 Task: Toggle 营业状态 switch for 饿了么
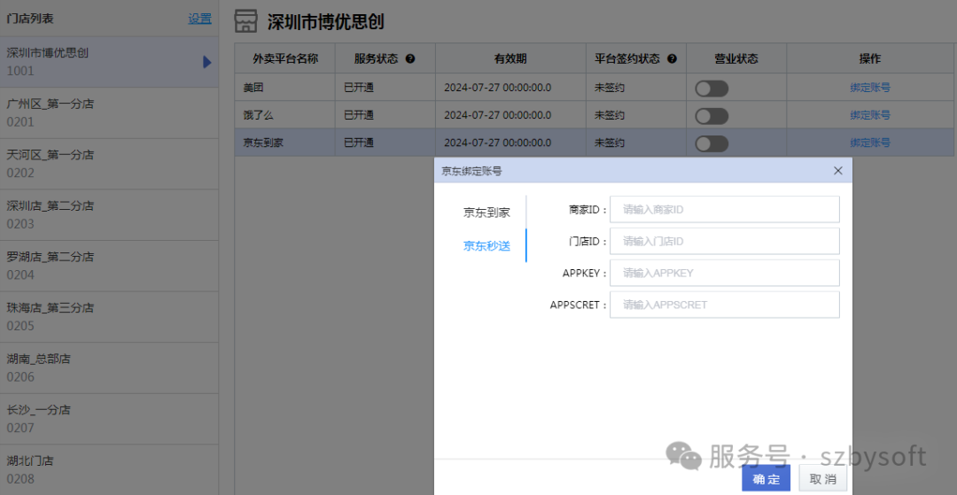point(712,116)
